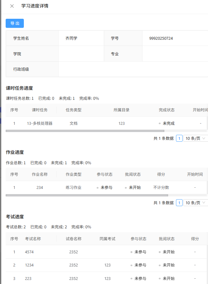Click the 导出 export button
The image size is (208, 284).
pyautogui.click(x=15, y=23)
